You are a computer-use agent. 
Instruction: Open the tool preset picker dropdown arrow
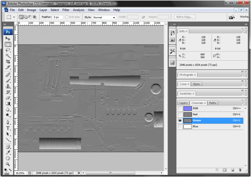[x=14, y=17]
